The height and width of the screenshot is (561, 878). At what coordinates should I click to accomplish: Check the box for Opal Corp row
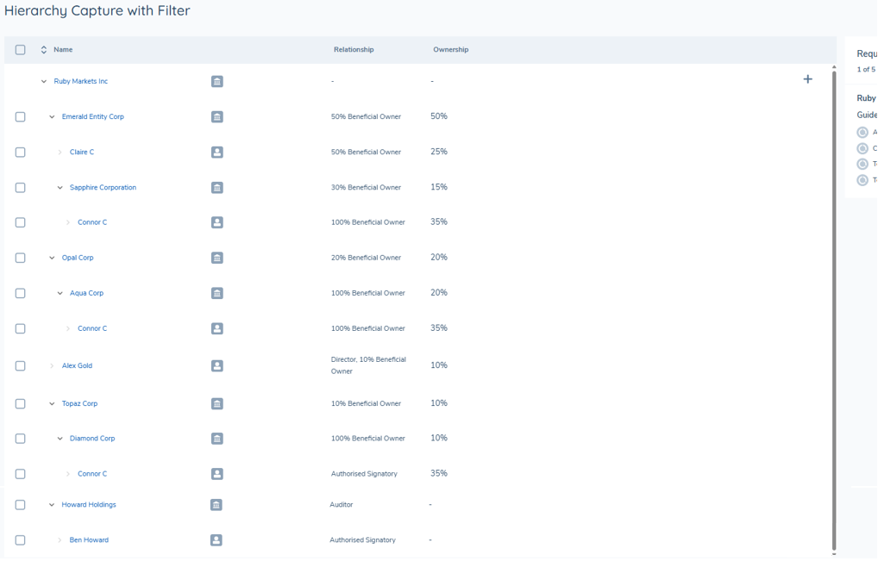[x=20, y=258]
